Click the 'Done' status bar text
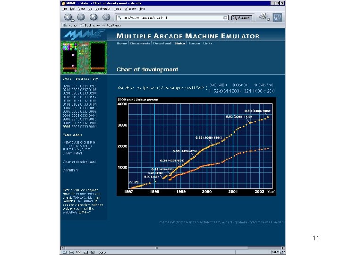This screenshot has height=255, width=340. coord(102,252)
